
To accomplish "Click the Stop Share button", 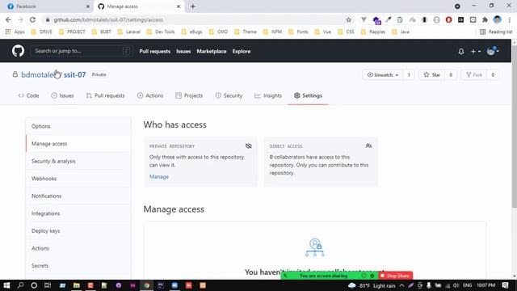I will 395,276.
